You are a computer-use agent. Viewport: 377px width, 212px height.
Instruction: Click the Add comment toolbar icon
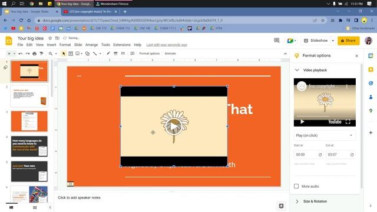pos(132,54)
